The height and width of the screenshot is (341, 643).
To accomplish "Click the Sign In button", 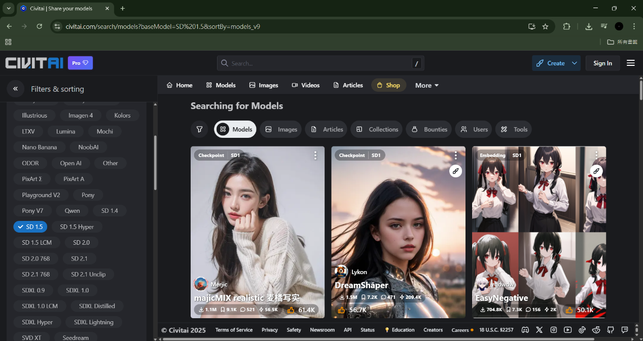I will click(x=602, y=63).
